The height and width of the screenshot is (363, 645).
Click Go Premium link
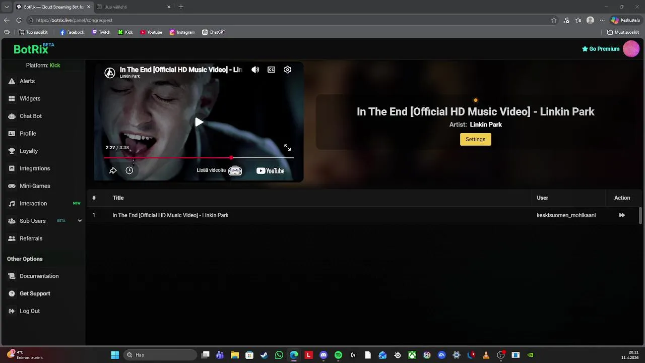point(601,49)
